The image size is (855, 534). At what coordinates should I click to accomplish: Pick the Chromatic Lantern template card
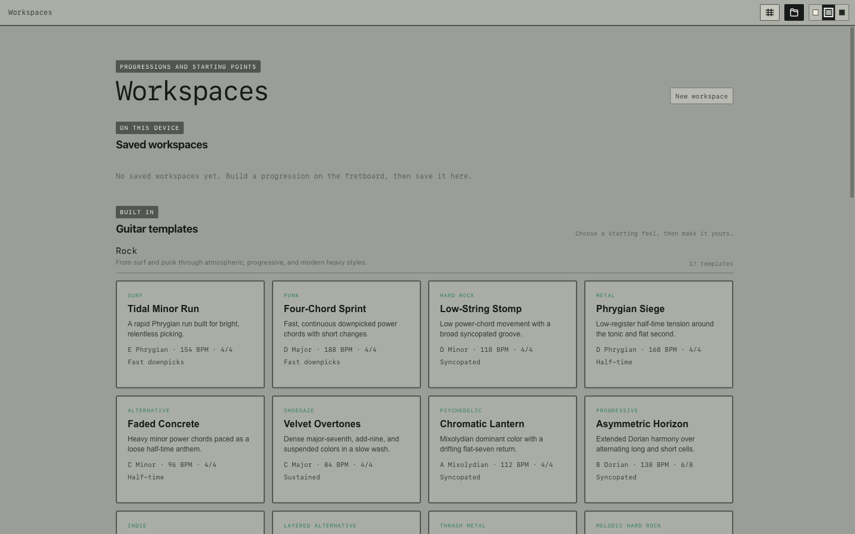click(x=502, y=450)
